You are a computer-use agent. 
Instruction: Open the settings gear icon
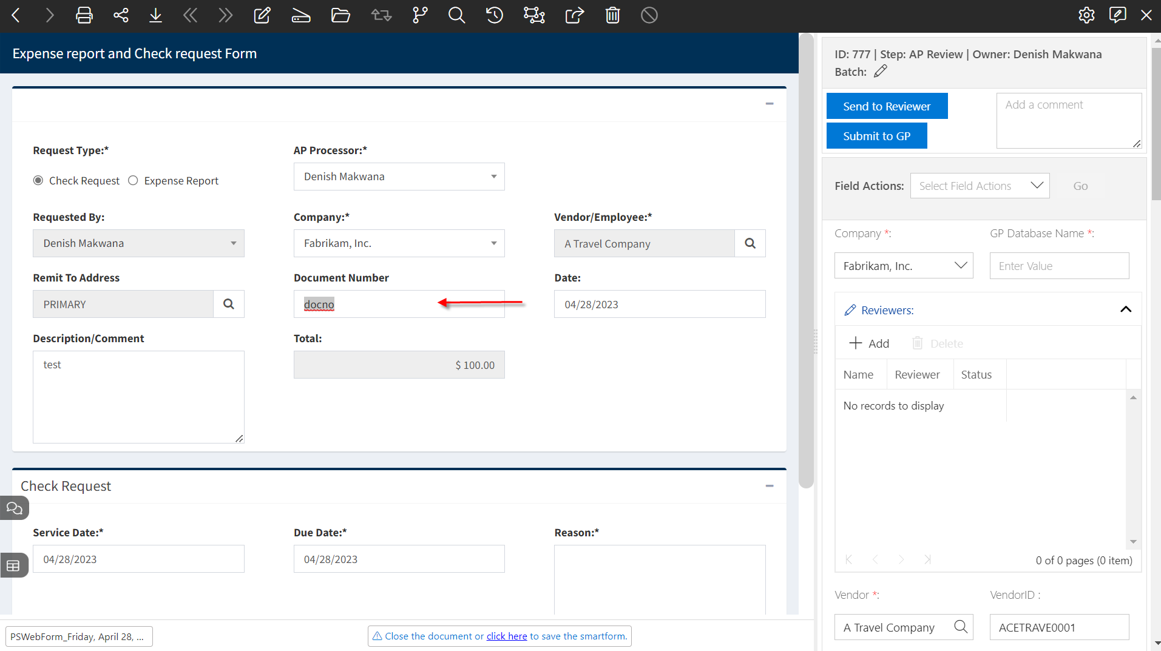1086,15
